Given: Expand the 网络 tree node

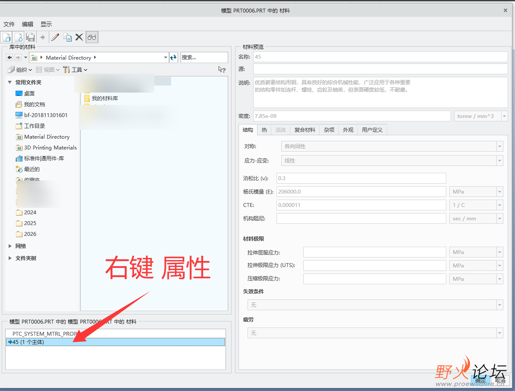Looking at the screenshot, I should (10, 246).
